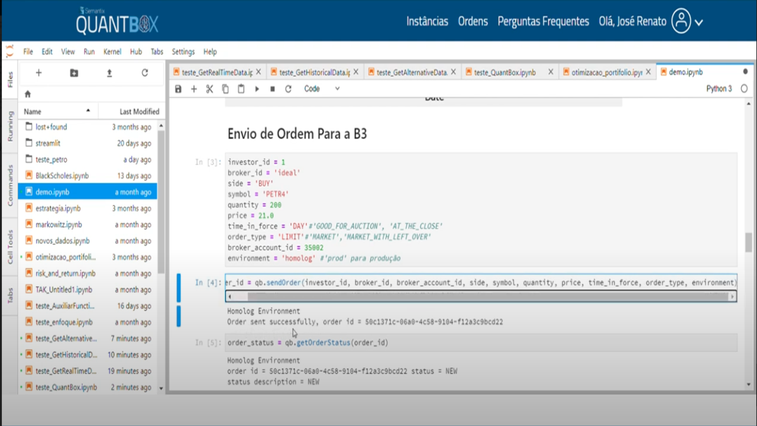This screenshot has height=426, width=757.
Task: Close the teste_QuantBox.ipynb tab
Action: (x=551, y=72)
